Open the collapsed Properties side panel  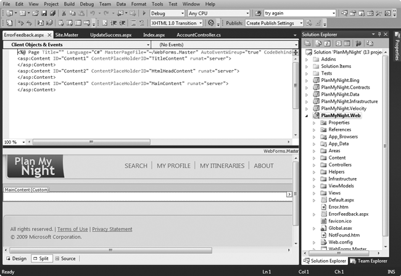[x=397, y=46]
